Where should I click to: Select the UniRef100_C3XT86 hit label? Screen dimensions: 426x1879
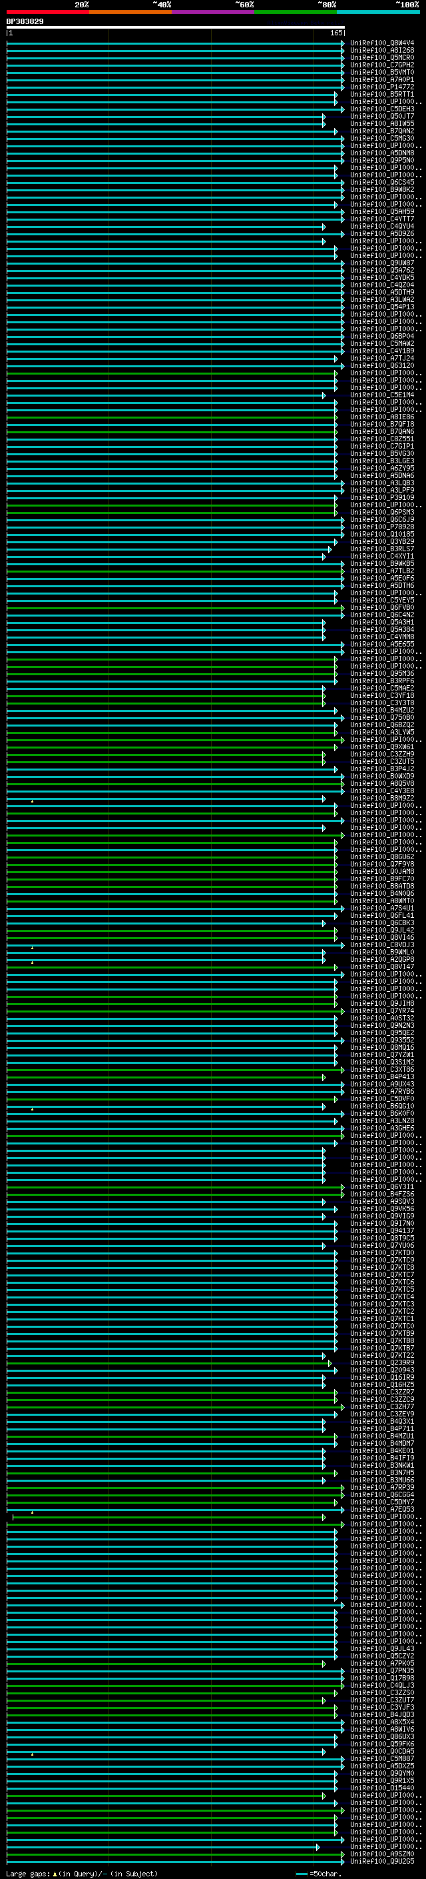coord(381,1069)
